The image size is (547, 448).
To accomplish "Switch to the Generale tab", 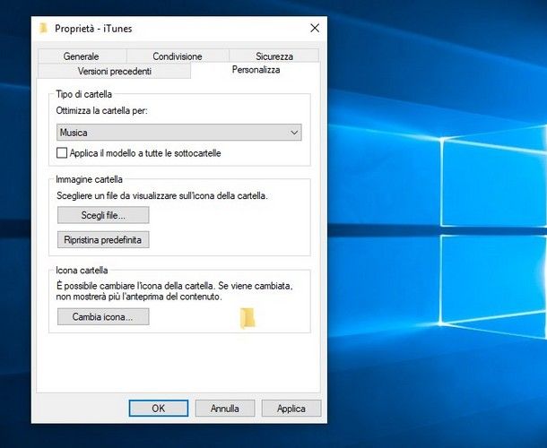I will coord(82,56).
